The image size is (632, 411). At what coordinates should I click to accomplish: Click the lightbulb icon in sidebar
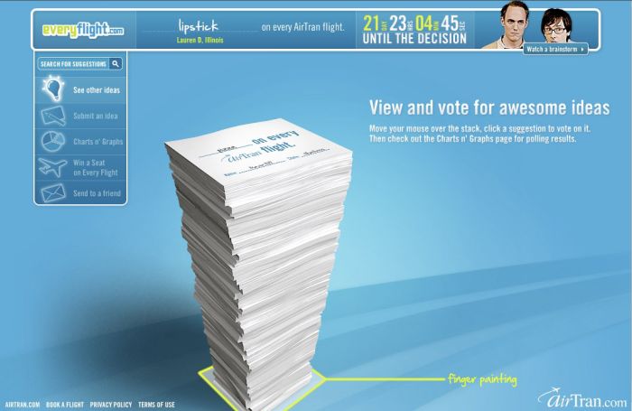[53, 89]
